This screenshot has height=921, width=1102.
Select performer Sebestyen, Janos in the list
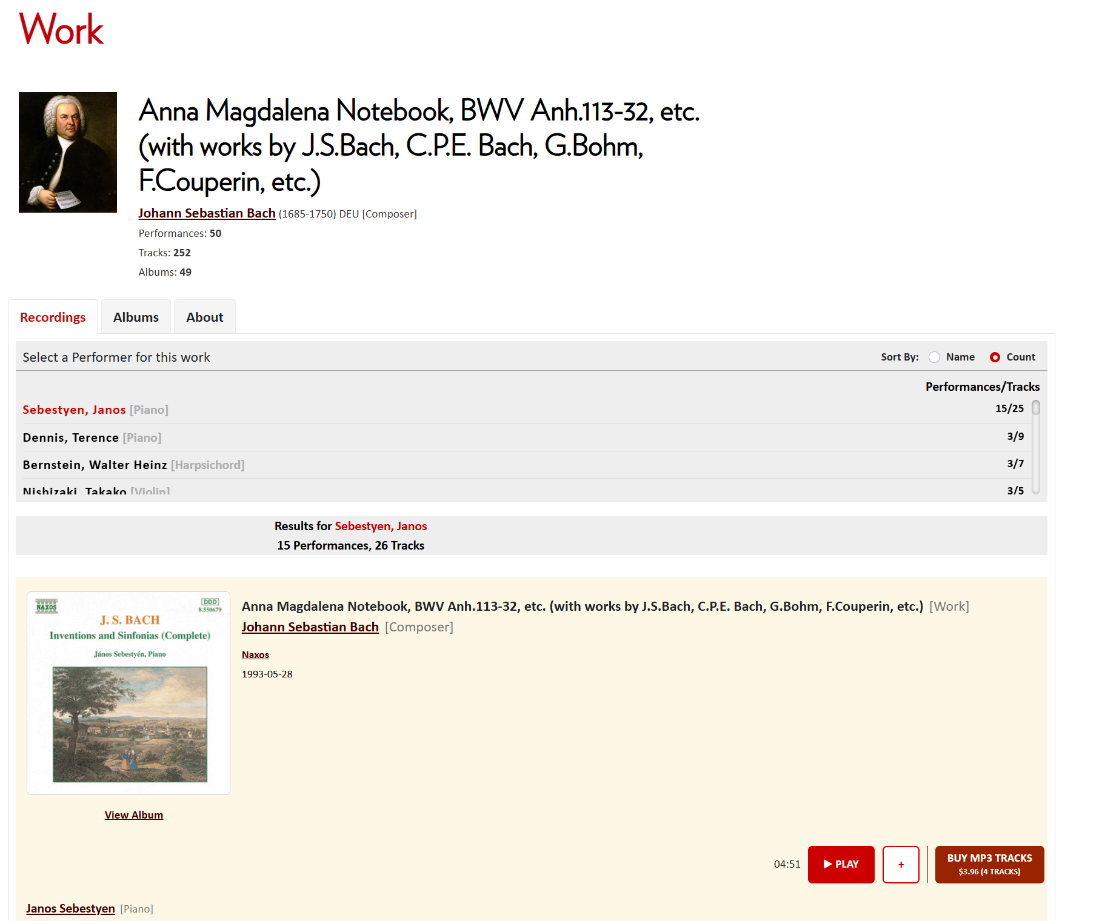pyautogui.click(x=74, y=410)
